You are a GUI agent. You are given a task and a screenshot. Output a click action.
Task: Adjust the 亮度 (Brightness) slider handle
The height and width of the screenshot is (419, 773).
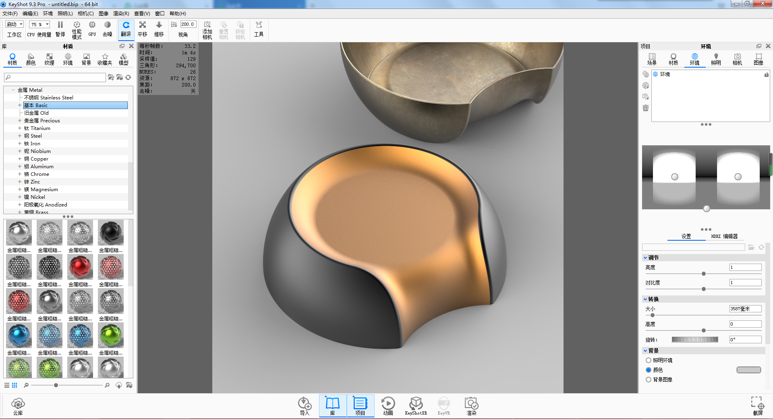(704, 274)
